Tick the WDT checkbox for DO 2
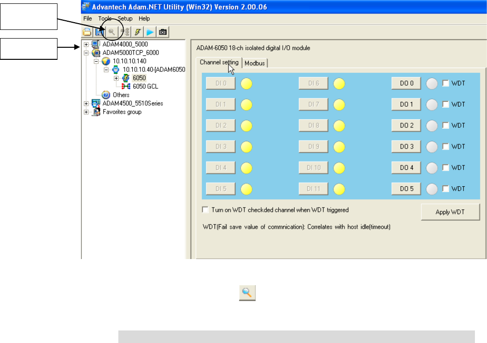The width and height of the screenshot is (487, 343). pyautogui.click(x=445, y=125)
